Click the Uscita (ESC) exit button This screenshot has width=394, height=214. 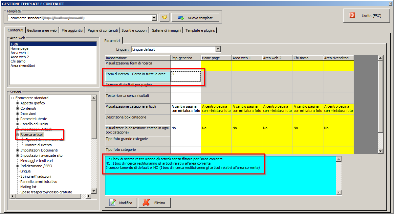tap(366, 15)
